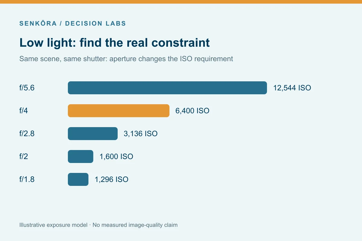Click the 6,400 ISO value label
This screenshot has height=241, width=362.
(x=192, y=111)
